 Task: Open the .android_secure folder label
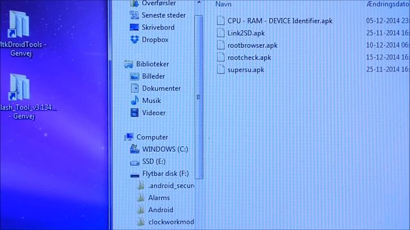(x=171, y=186)
